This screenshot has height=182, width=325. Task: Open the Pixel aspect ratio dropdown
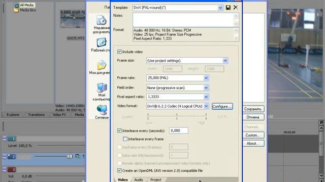(206, 97)
